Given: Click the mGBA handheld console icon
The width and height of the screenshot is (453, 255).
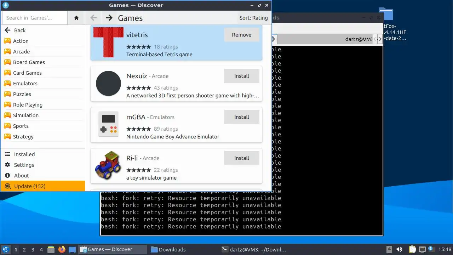Looking at the screenshot, I should click(x=108, y=124).
